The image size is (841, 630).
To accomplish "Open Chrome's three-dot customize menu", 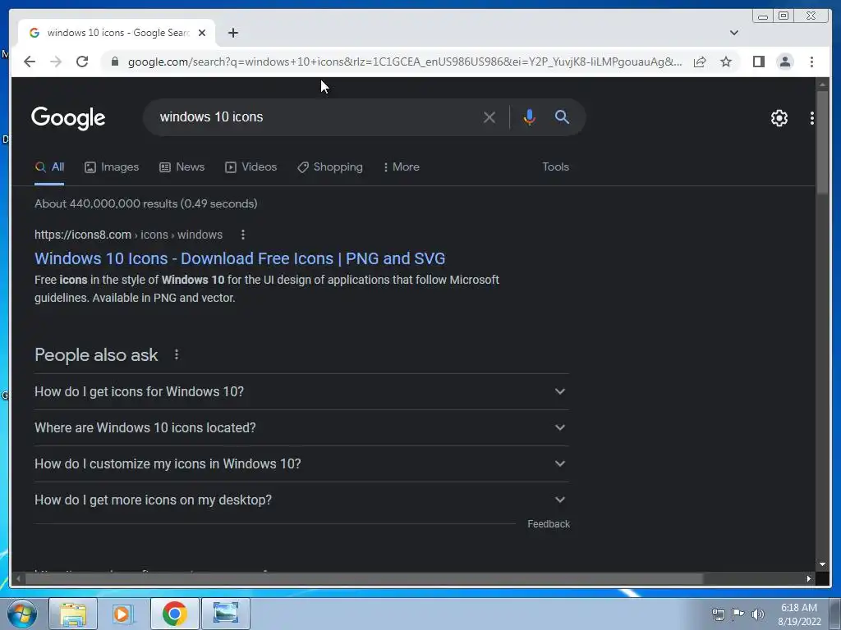I will (811, 62).
